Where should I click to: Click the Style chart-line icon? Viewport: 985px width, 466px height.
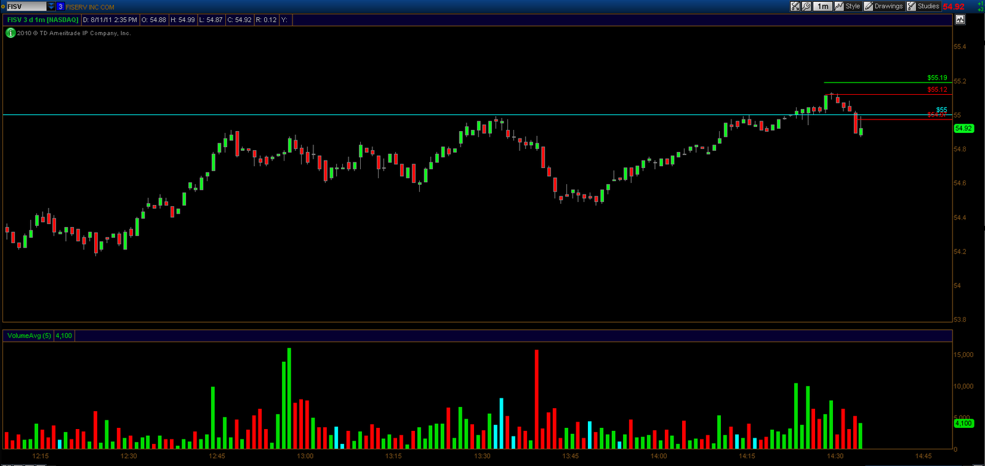[838, 6]
